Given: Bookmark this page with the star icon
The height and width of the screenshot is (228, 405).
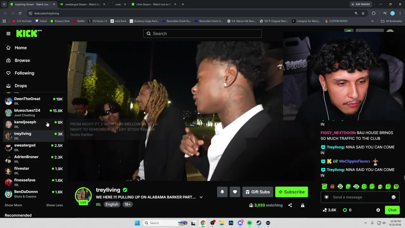Looking at the screenshot, I should tap(363, 13).
